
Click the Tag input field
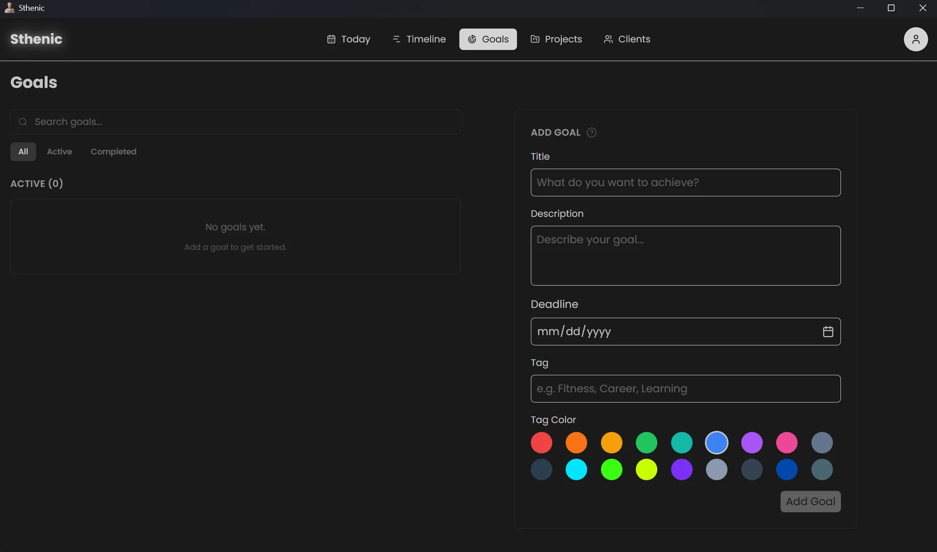[x=685, y=389]
